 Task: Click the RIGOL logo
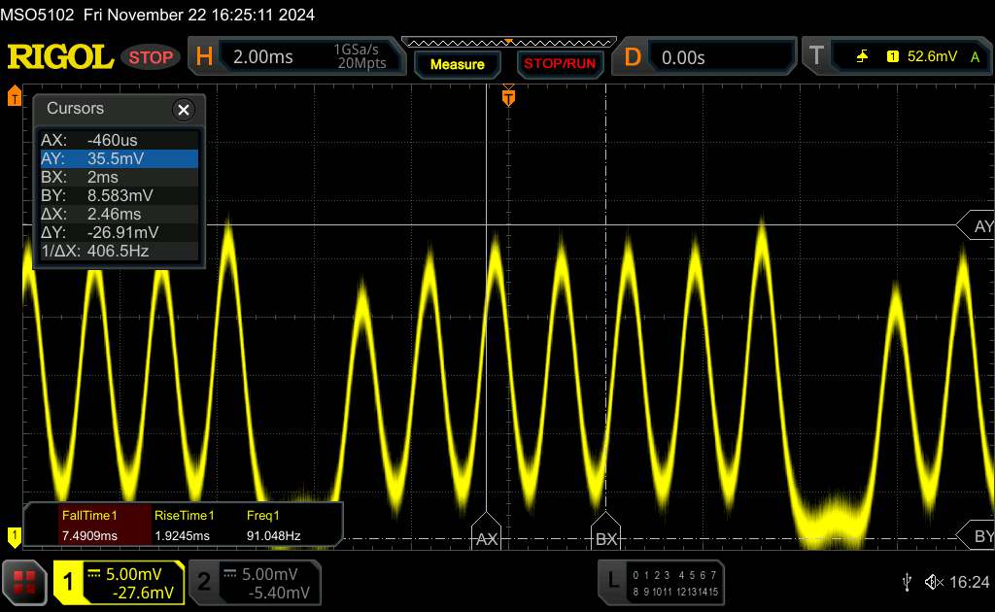click(60, 57)
